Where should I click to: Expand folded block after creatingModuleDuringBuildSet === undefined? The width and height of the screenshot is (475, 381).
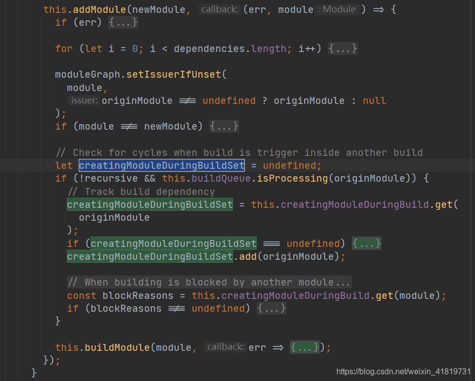pos(366,243)
